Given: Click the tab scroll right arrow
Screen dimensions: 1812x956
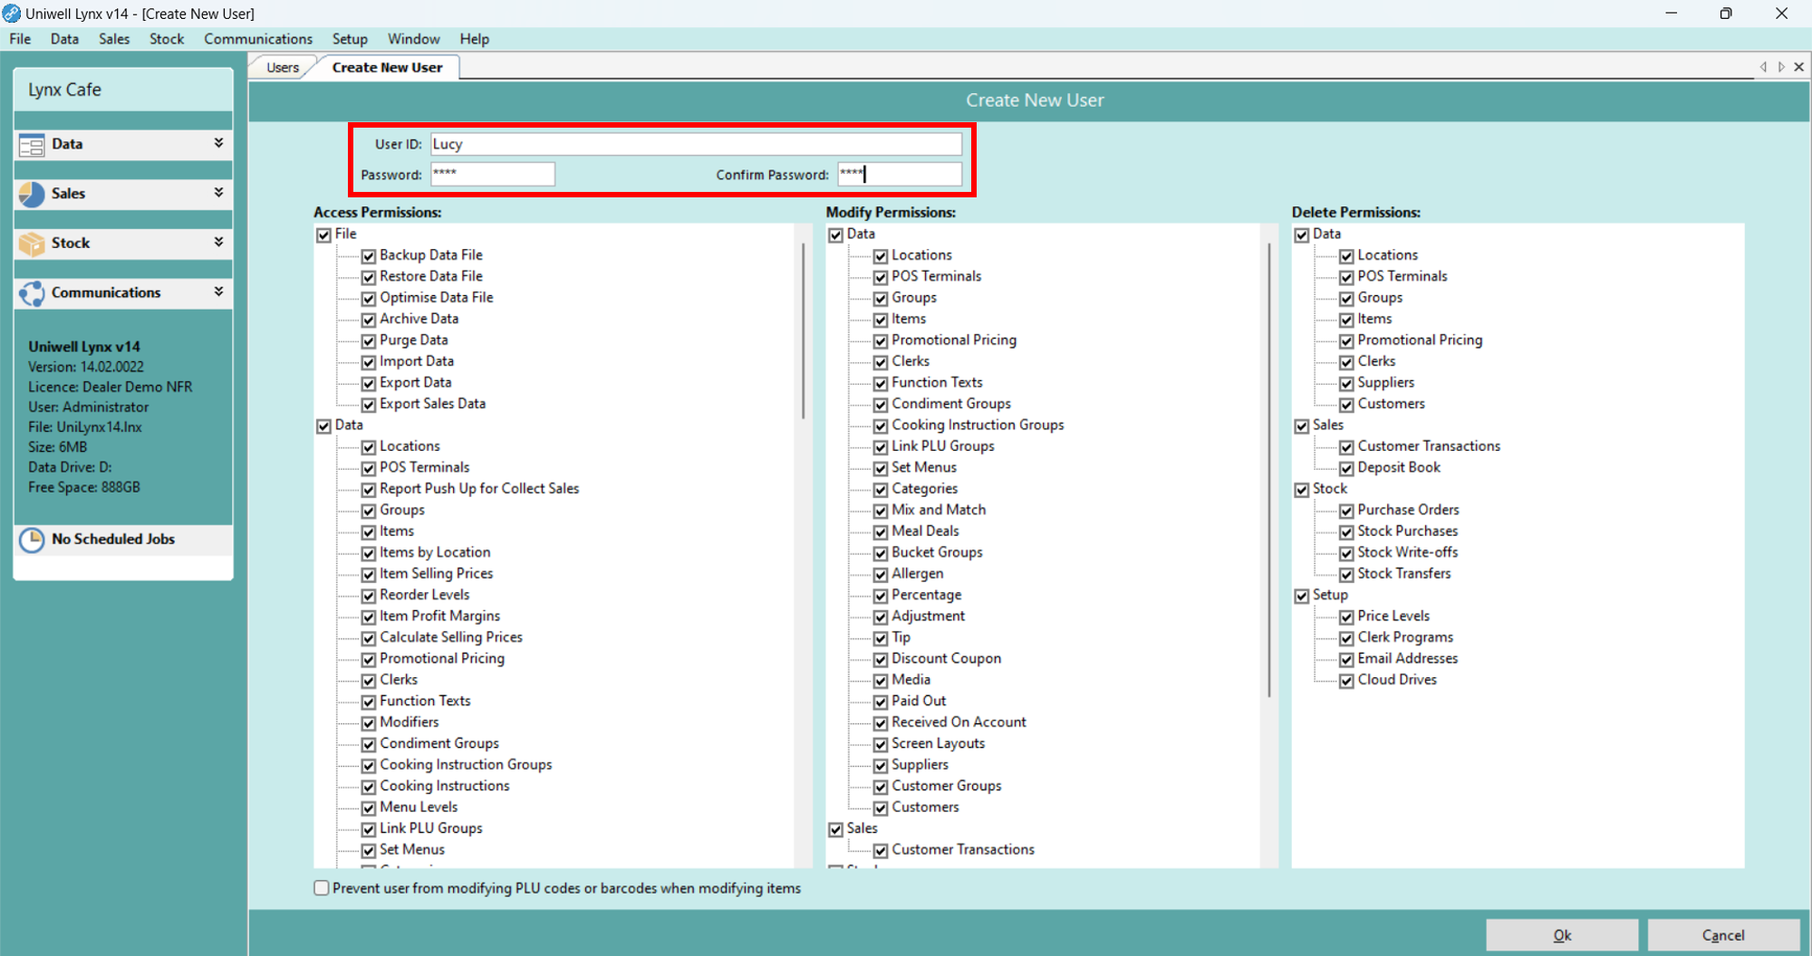Looking at the screenshot, I should pyautogui.click(x=1781, y=67).
